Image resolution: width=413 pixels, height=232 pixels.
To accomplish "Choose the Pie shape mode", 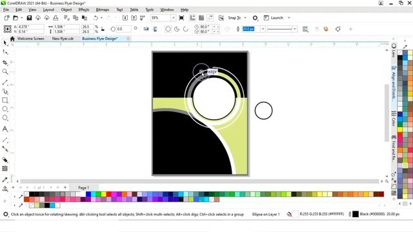I will click(x=177, y=29).
